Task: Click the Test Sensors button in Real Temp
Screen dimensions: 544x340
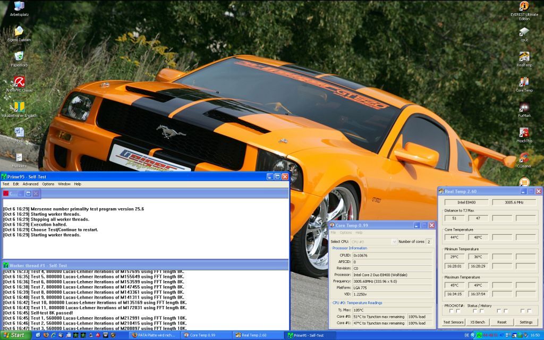Action: click(453, 322)
